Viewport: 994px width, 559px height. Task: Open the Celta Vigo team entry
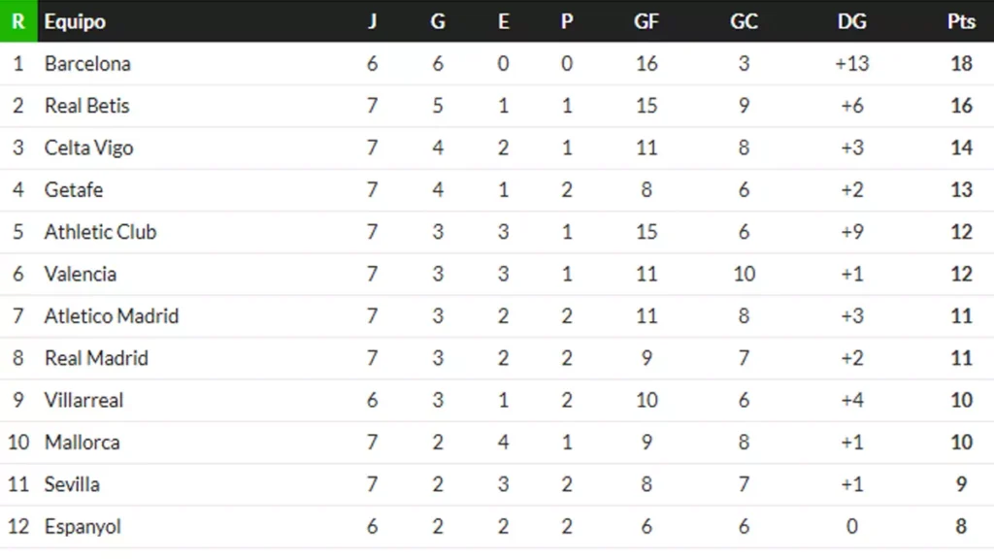click(x=88, y=148)
